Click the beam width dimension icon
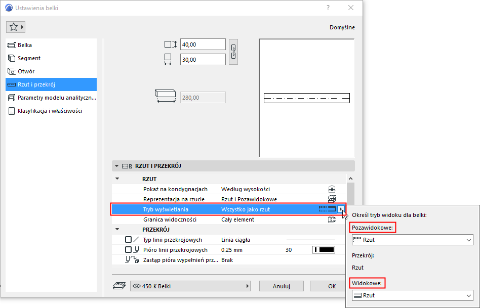The height and width of the screenshot is (308, 480). [168, 60]
